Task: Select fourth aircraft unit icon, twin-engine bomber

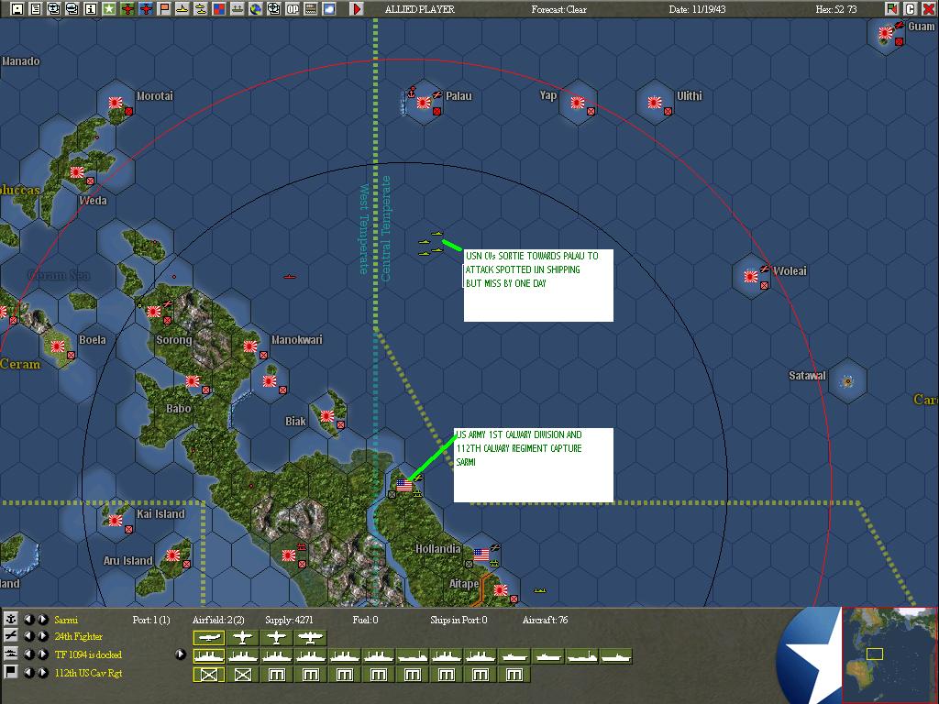Action: [310, 638]
